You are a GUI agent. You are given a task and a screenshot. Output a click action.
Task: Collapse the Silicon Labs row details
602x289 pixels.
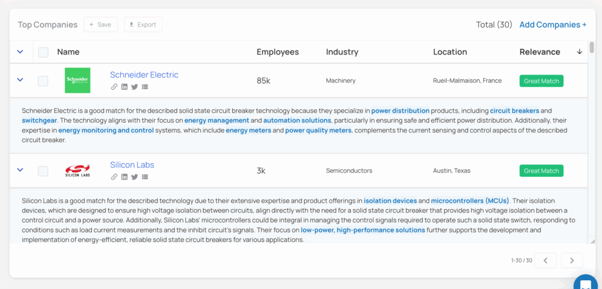click(20, 170)
